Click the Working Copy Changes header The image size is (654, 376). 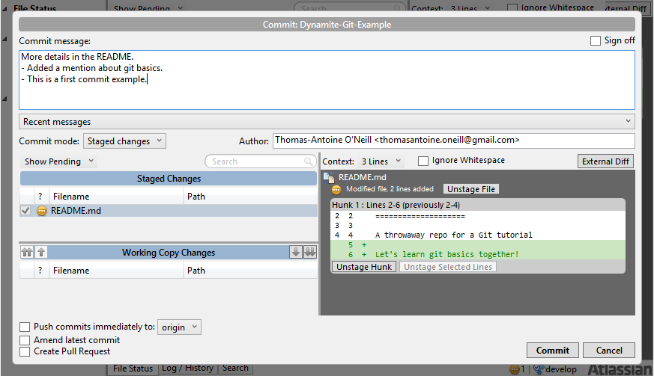[x=169, y=253]
